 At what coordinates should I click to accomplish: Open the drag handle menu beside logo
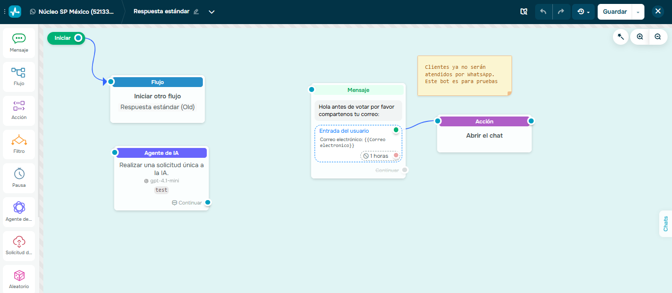[4, 11]
